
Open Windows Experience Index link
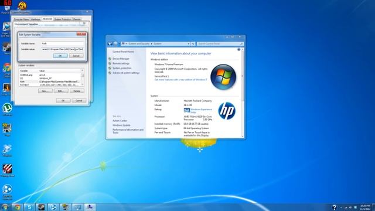point(201,111)
